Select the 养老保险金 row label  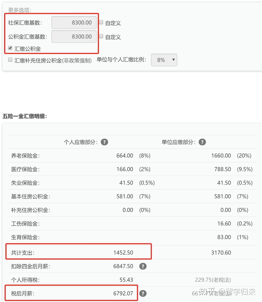point(25,156)
